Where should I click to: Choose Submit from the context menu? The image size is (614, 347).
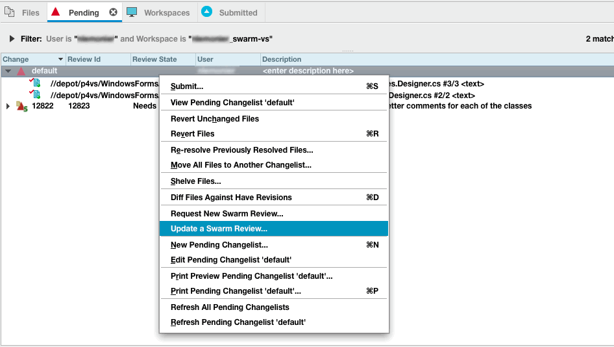click(x=187, y=86)
